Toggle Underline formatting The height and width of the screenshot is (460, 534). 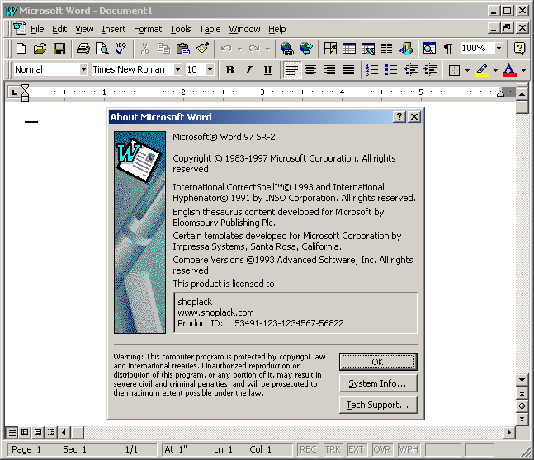coord(268,70)
